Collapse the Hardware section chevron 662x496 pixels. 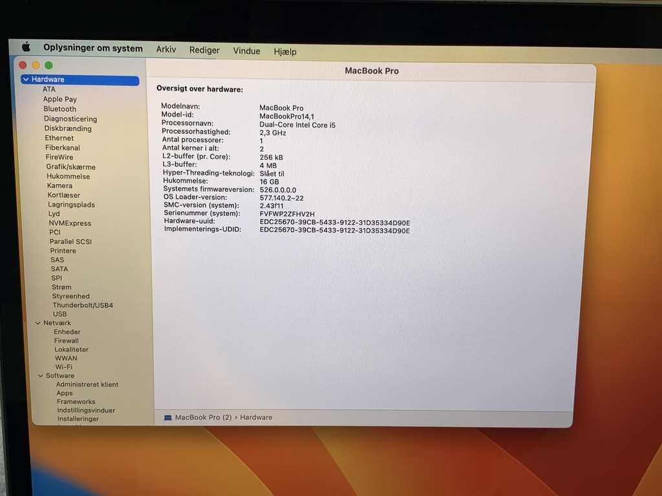pyautogui.click(x=25, y=79)
